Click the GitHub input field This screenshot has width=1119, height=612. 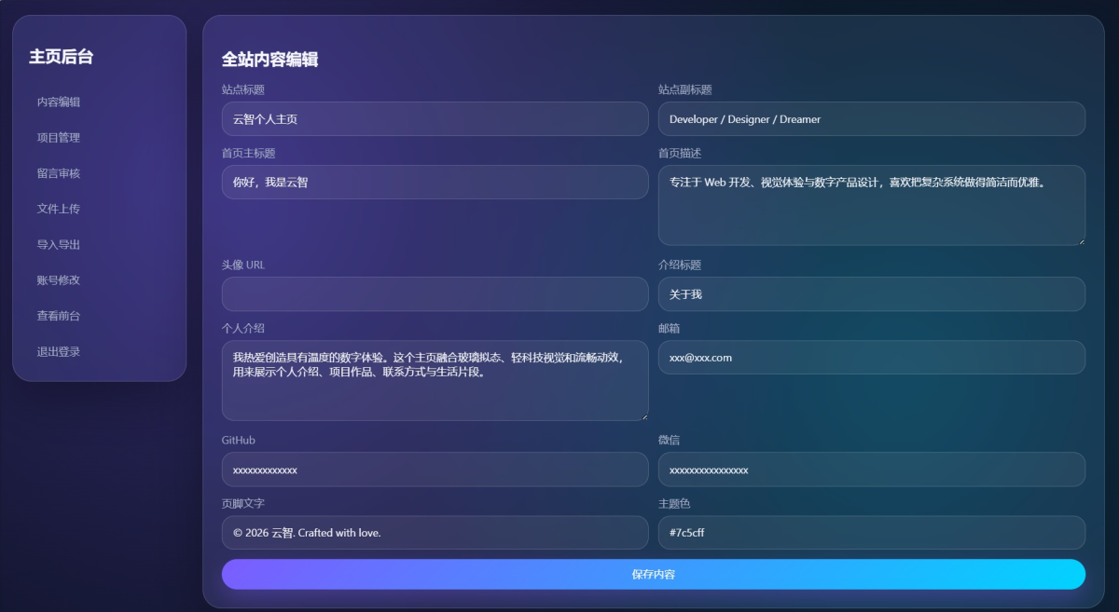(x=435, y=469)
